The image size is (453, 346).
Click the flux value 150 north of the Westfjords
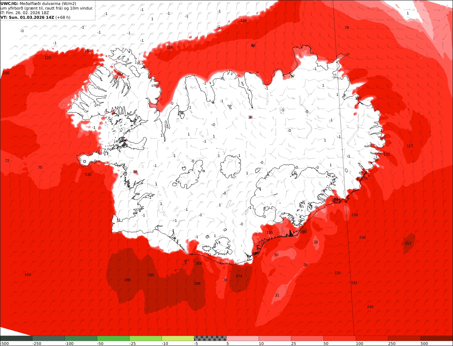pyautogui.click(x=87, y=51)
